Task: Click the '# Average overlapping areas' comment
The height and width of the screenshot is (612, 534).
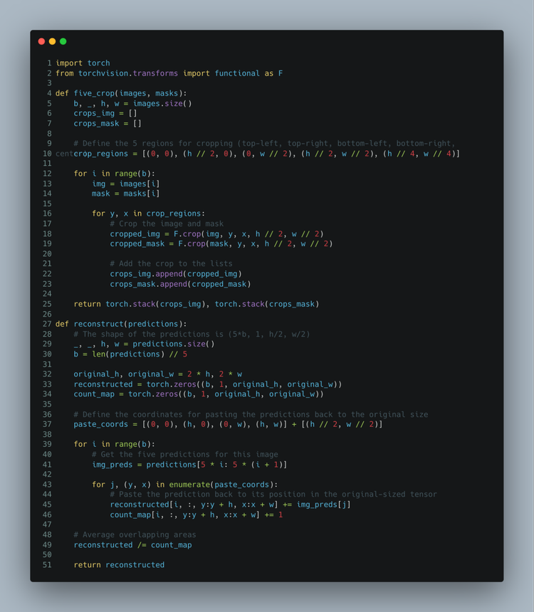Action: (135, 534)
